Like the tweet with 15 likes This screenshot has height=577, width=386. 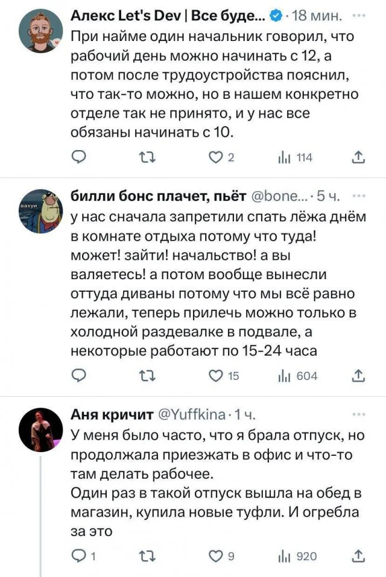(215, 376)
